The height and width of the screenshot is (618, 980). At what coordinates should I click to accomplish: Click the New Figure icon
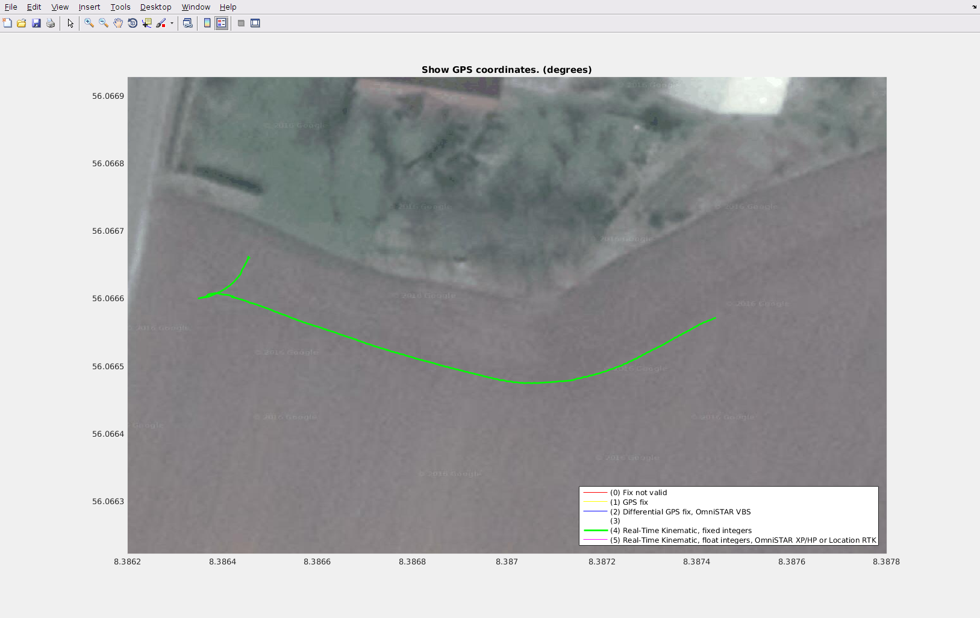(x=7, y=23)
